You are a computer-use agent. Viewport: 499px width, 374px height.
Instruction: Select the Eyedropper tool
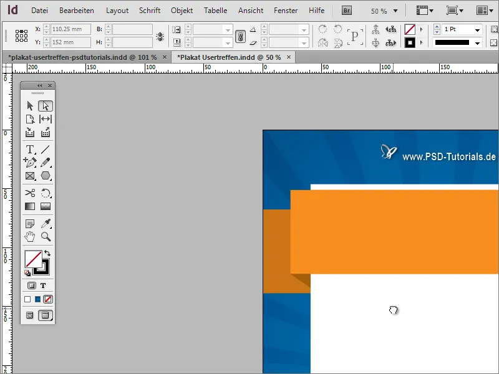(x=46, y=224)
